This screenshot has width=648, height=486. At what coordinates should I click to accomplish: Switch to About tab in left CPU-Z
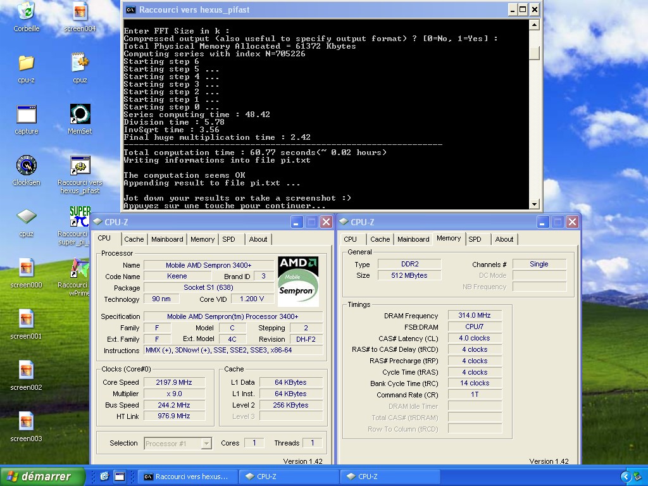tap(258, 239)
